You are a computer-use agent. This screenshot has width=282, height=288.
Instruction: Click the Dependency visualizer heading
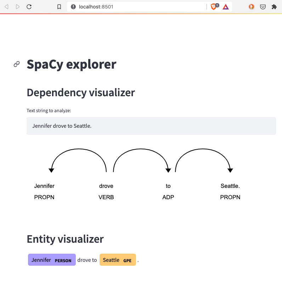click(x=80, y=92)
